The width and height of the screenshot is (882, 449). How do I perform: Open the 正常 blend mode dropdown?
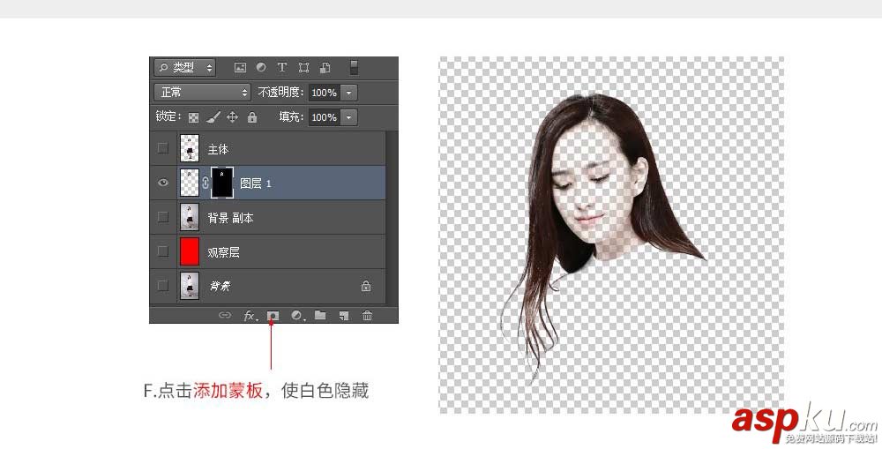pyautogui.click(x=202, y=92)
